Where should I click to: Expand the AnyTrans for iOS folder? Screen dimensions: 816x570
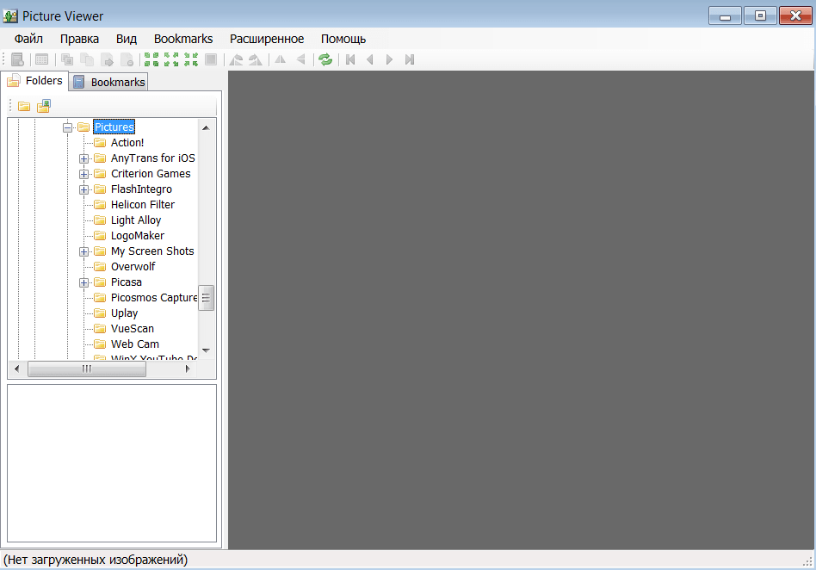[x=83, y=158]
